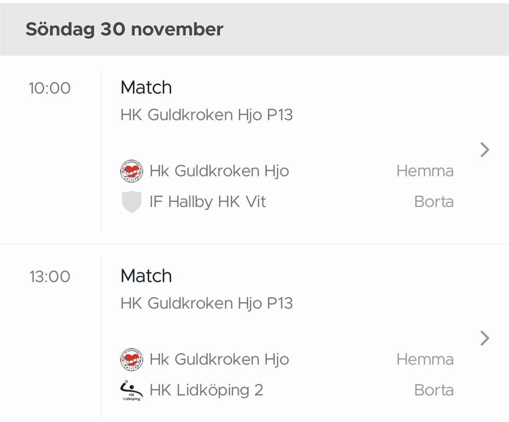
Task: Select the Söndag 30 november date header
Action: [125, 29]
